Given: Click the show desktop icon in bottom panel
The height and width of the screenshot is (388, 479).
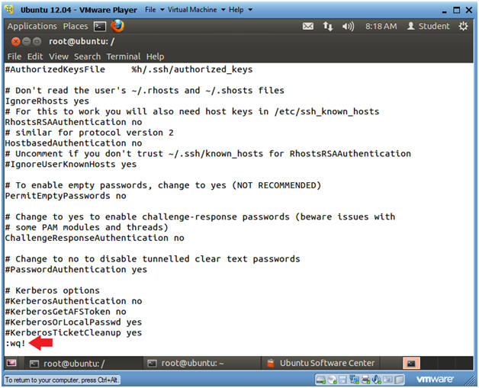Looking at the screenshot, I should pyautogui.click(x=11, y=363).
